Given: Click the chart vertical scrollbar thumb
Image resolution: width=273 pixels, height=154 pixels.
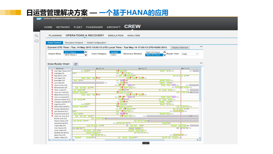Looking at the screenshot, I should 200,87.
